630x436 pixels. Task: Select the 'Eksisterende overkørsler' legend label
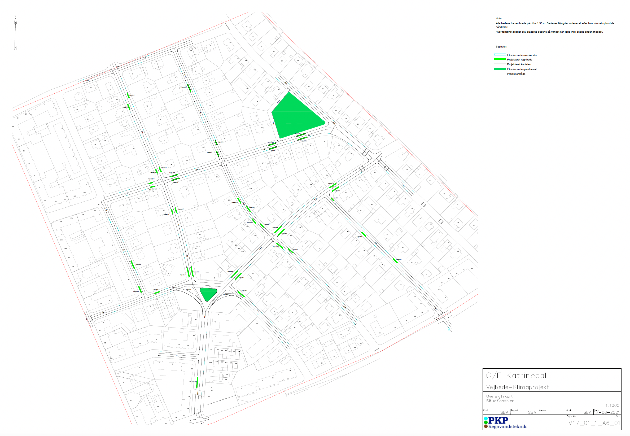click(522, 55)
